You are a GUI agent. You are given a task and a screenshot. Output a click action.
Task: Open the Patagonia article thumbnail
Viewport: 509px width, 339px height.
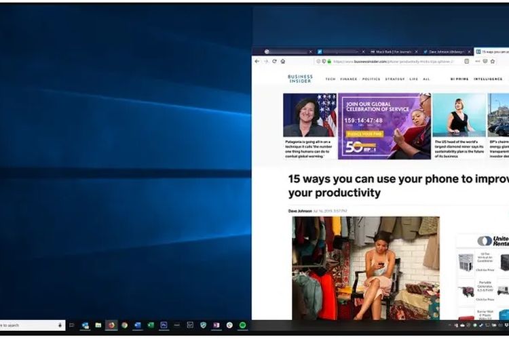(x=309, y=115)
